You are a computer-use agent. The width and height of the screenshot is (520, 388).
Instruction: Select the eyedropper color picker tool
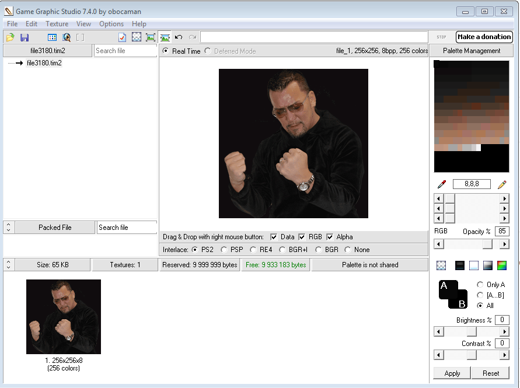441,184
